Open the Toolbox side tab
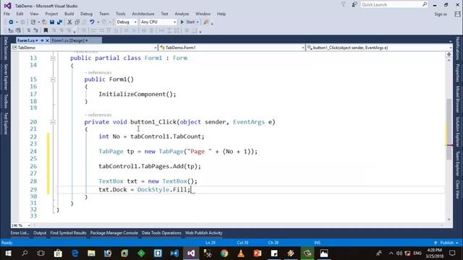463x260 pixels. 6,101
